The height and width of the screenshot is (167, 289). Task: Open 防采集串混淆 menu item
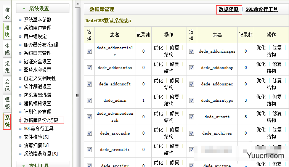click(37, 95)
